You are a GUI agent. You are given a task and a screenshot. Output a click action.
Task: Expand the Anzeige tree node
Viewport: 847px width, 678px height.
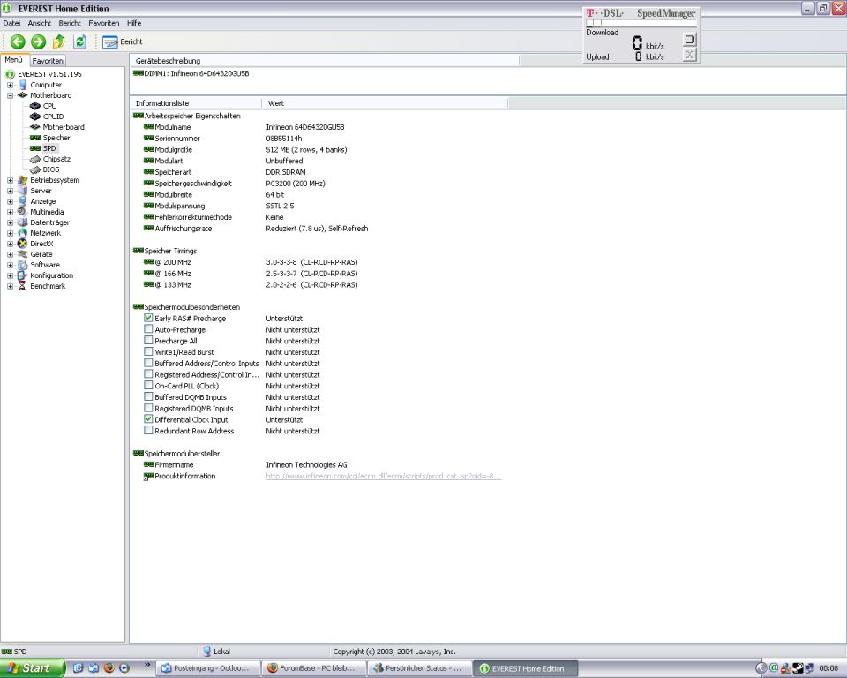tap(10, 201)
